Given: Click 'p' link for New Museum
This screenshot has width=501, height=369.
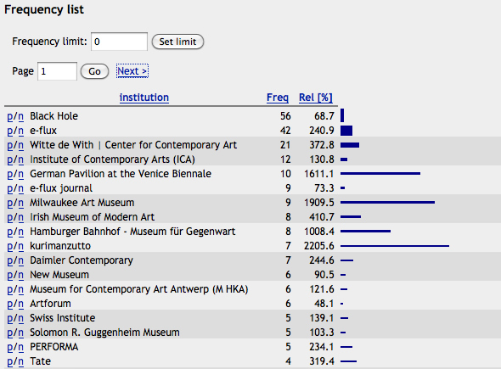Looking at the screenshot, I should click(10, 275).
